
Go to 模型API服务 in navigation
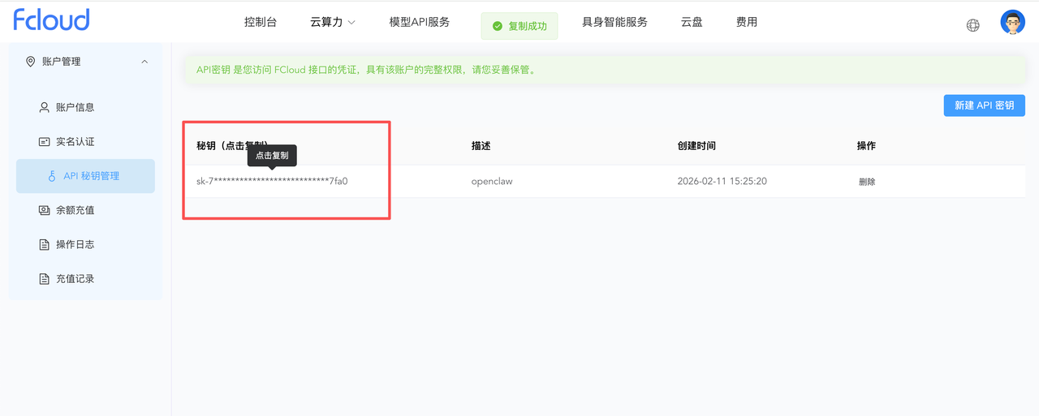419,22
